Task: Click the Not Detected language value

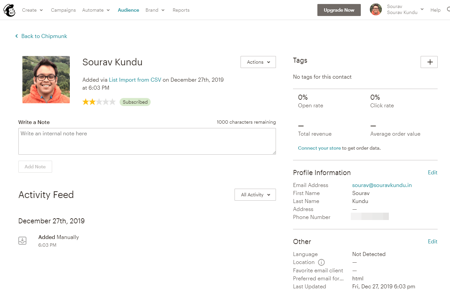Action: tap(369, 254)
